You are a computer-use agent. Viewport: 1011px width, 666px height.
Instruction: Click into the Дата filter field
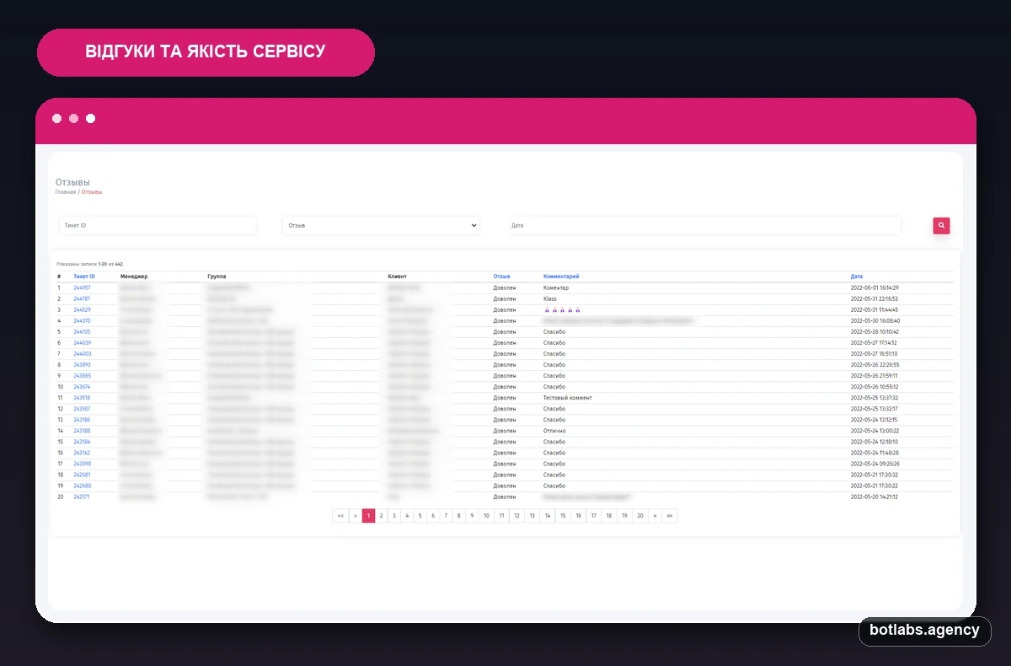704,225
